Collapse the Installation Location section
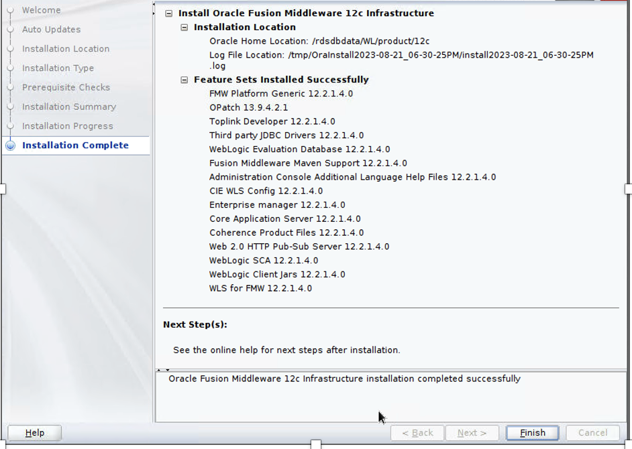632x449 pixels. [185, 27]
